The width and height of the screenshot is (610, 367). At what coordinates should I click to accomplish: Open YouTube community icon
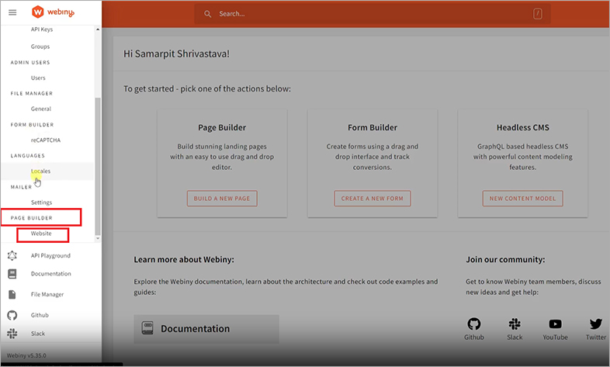click(555, 324)
